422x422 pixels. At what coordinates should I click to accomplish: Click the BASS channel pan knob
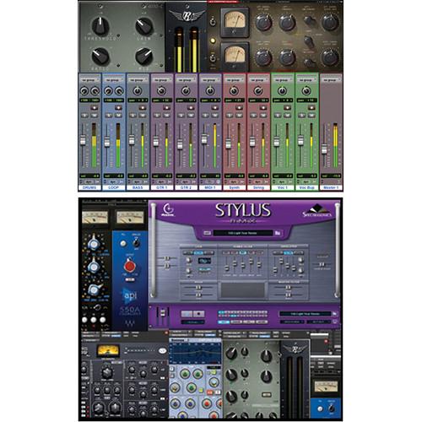click(138, 91)
